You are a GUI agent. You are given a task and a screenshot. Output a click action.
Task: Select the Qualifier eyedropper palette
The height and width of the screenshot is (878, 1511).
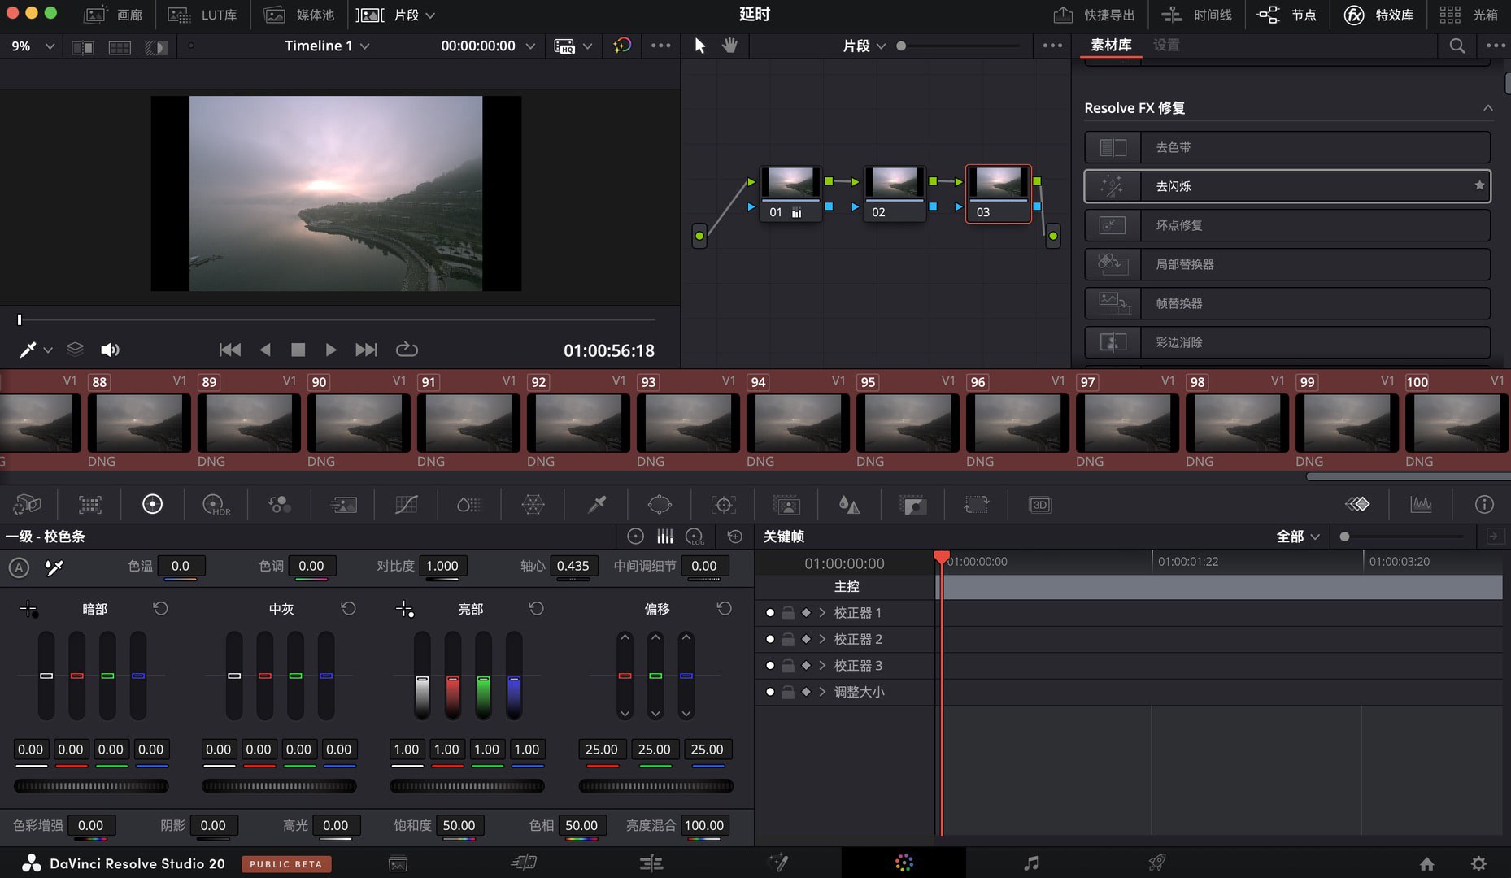coord(596,505)
